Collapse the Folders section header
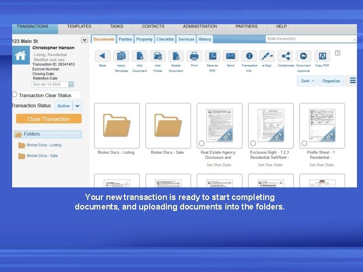Viewport: 363px width, 272px height. [48, 134]
